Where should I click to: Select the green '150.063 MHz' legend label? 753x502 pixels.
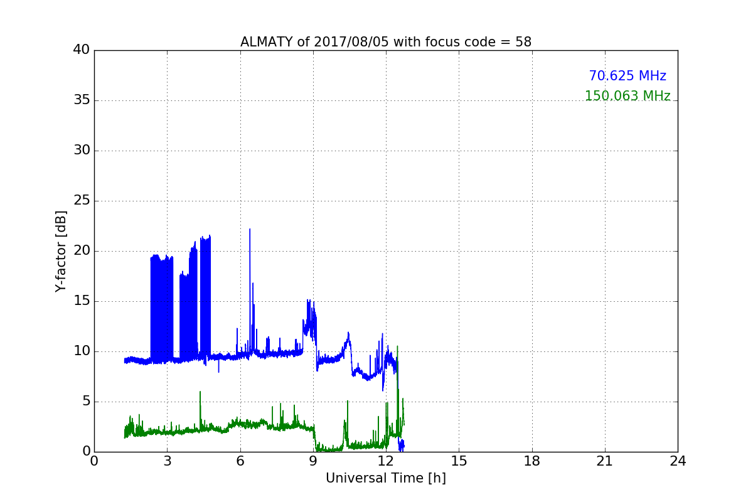[627, 96]
